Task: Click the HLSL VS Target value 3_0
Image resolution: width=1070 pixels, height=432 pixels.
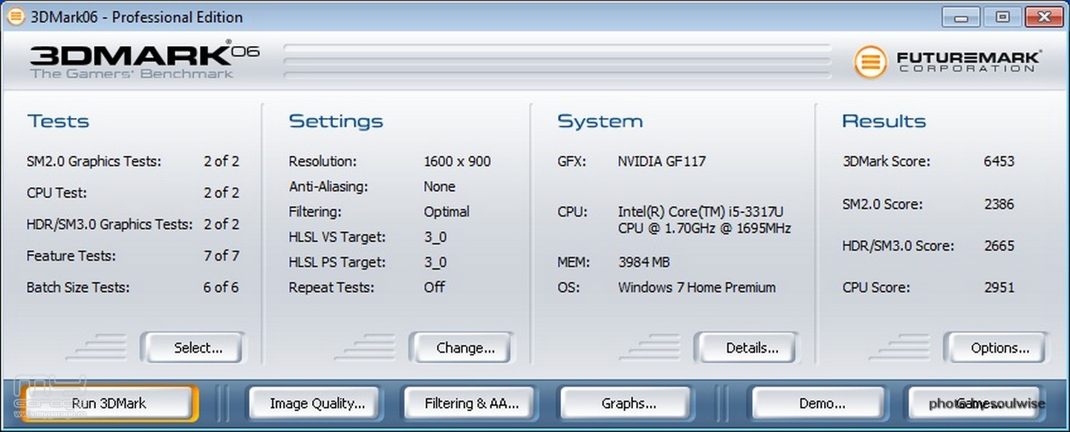Action: [435, 237]
